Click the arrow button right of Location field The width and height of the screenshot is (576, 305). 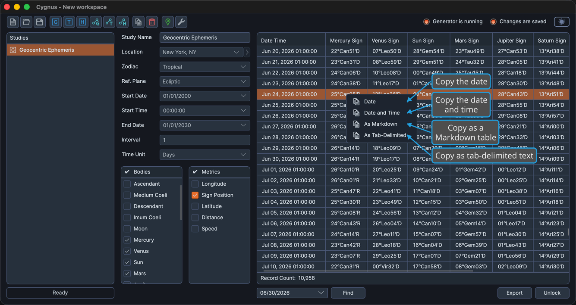[247, 52]
